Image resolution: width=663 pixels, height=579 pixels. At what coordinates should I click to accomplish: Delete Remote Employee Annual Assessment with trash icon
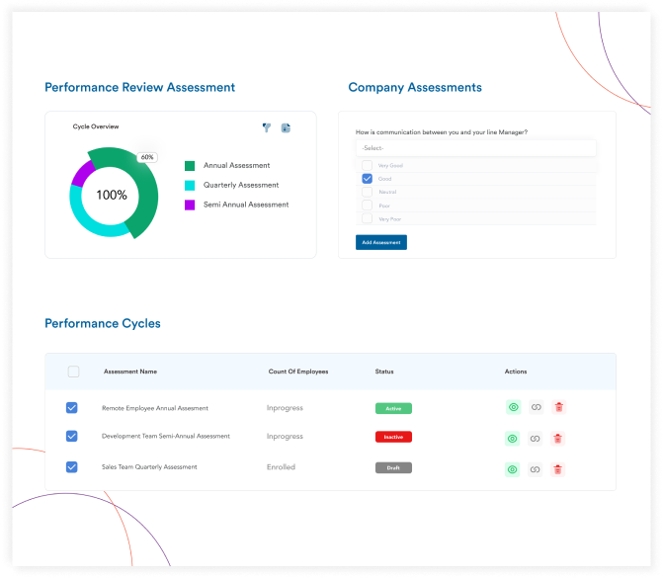coord(559,407)
